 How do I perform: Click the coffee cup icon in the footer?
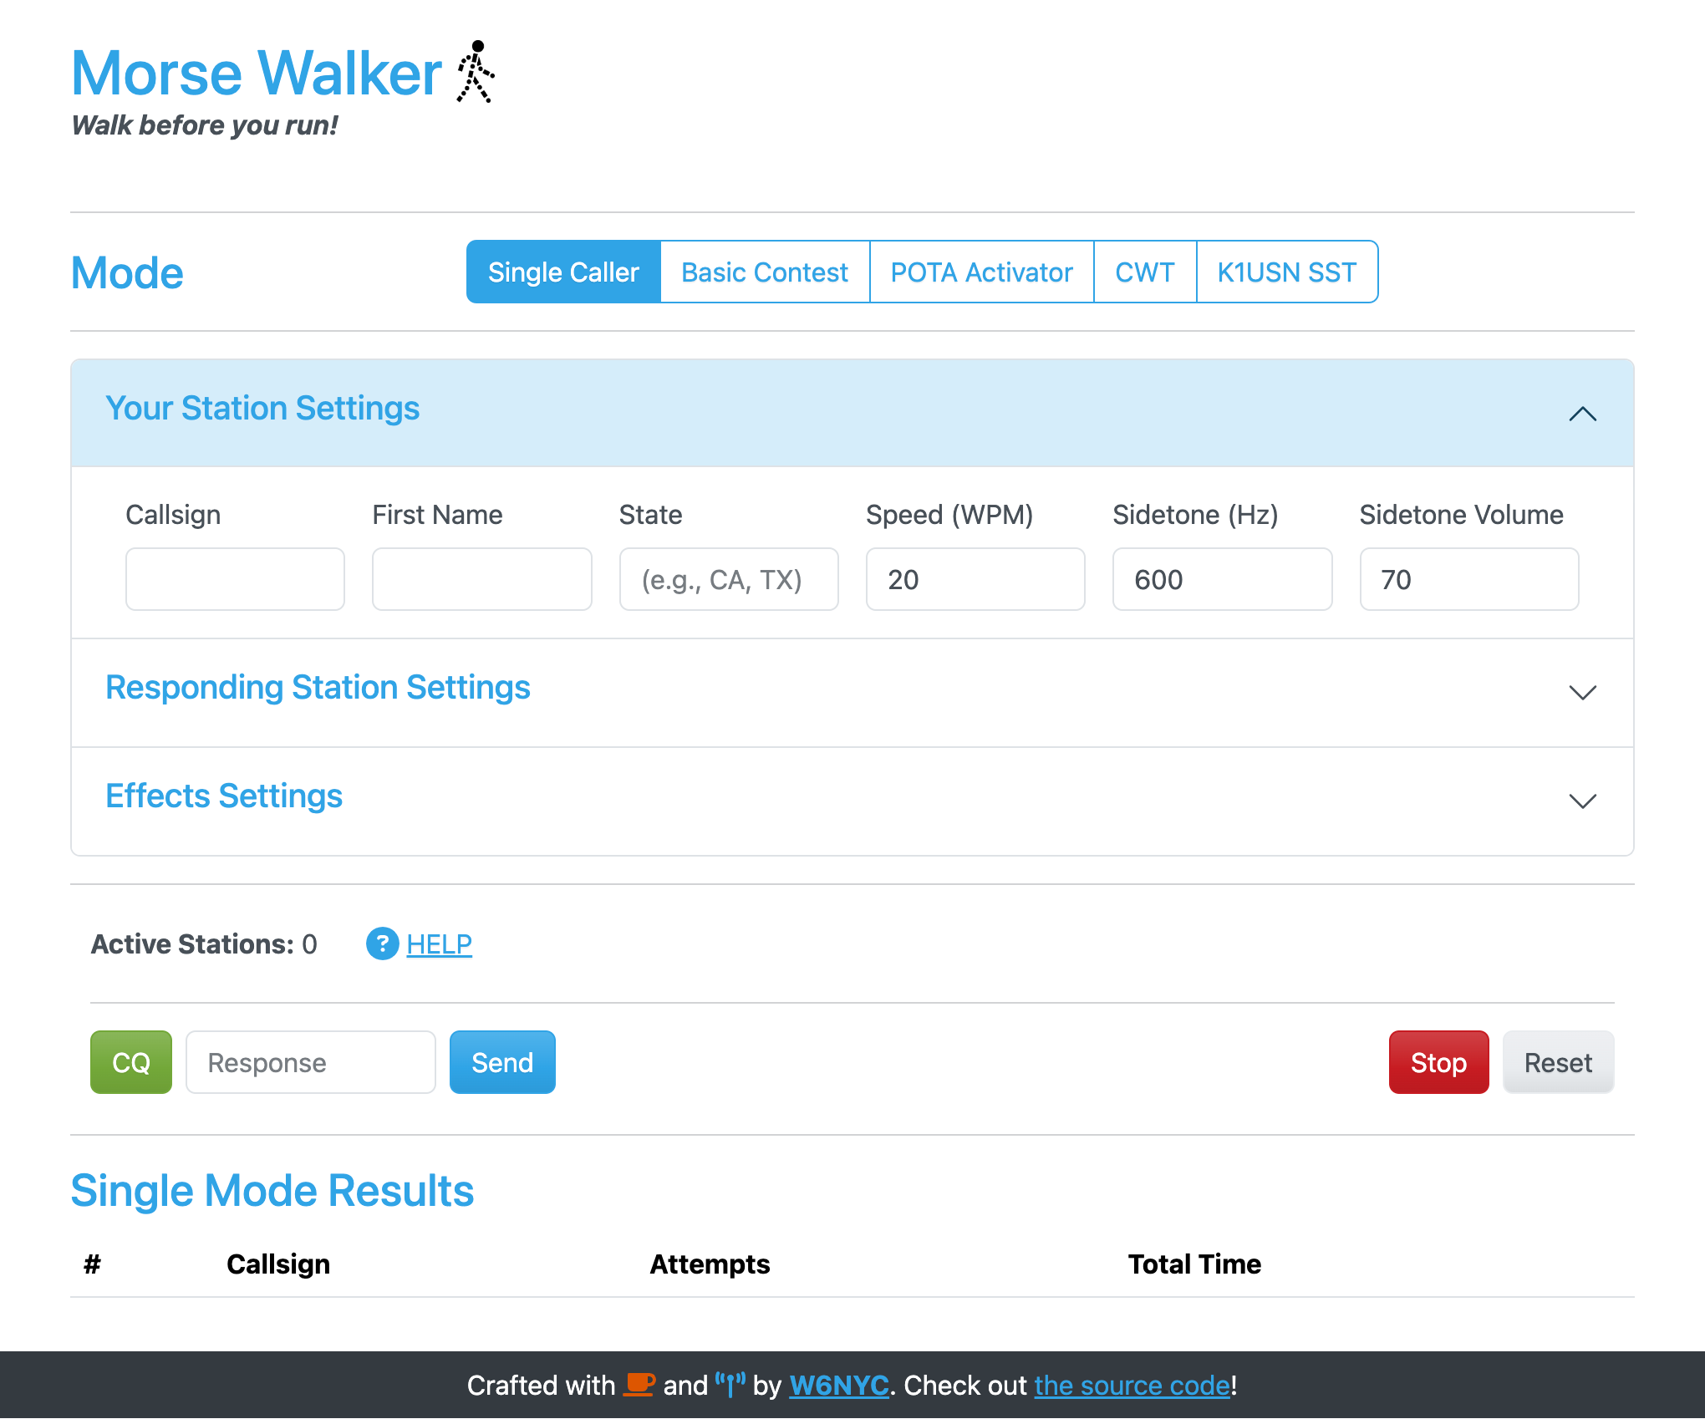pos(637,1385)
